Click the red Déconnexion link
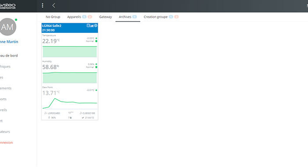This screenshot has height=167, width=308. (6, 142)
